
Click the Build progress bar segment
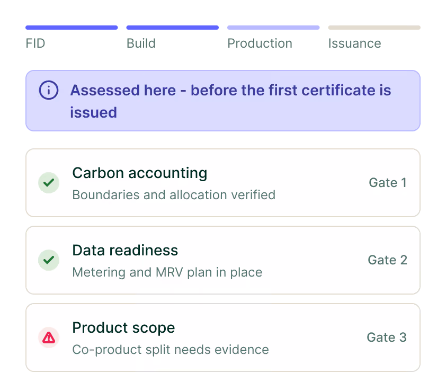[173, 28]
